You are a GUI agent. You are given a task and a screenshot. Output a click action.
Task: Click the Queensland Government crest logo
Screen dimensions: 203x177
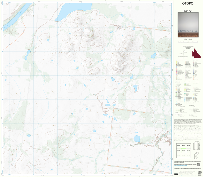pyautogui.click(x=200, y=173)
